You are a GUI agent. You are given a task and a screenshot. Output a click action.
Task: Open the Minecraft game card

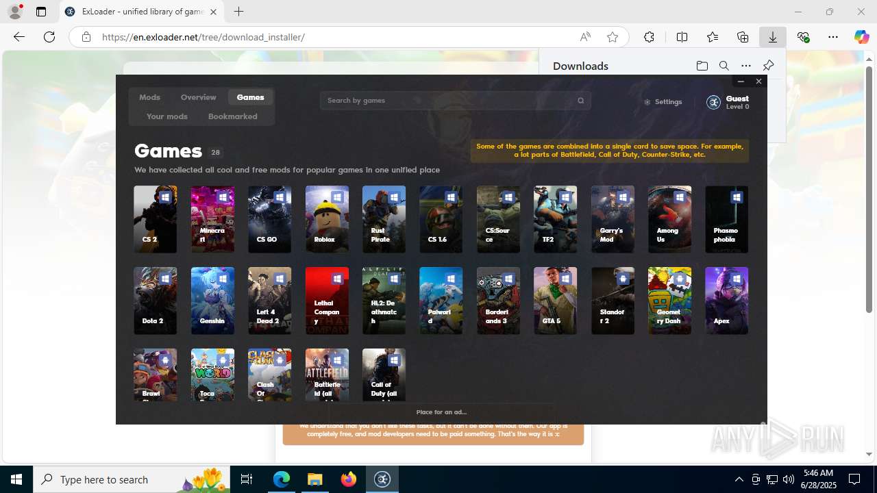pyautogui.click(x=212, y=219)
